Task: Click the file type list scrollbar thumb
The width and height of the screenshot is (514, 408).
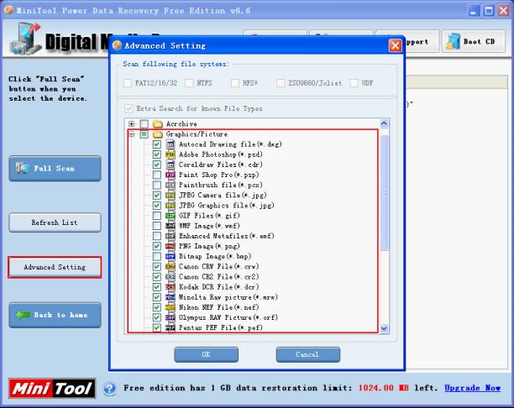Action: coord(384,193)
